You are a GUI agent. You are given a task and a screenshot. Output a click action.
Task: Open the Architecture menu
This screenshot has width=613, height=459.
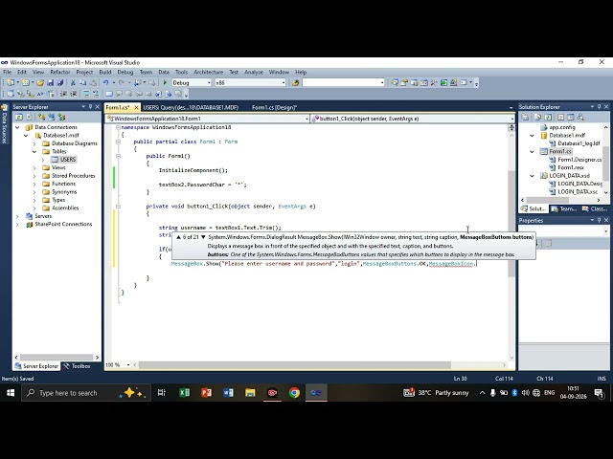[x=209, y=73]
